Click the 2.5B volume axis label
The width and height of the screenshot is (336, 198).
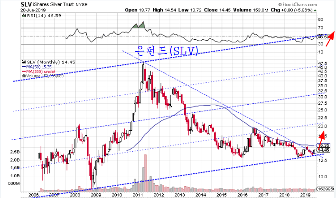tap(15, 152)
